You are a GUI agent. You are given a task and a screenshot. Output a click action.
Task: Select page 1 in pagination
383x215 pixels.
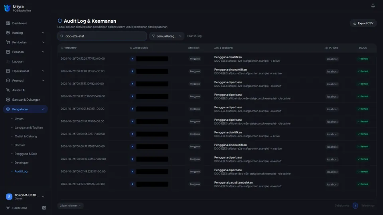click(355, 205)
